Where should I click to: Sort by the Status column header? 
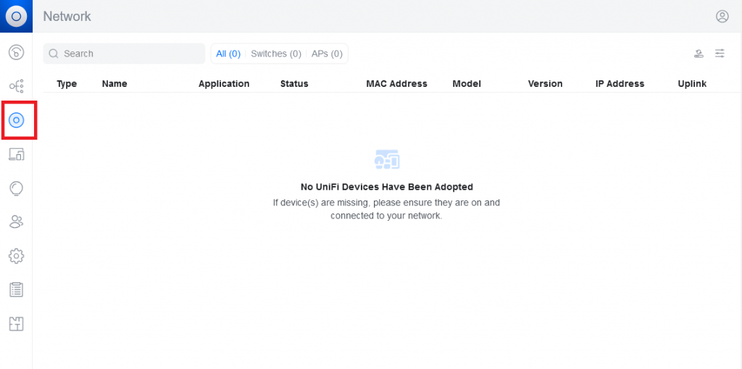point(294,84)
